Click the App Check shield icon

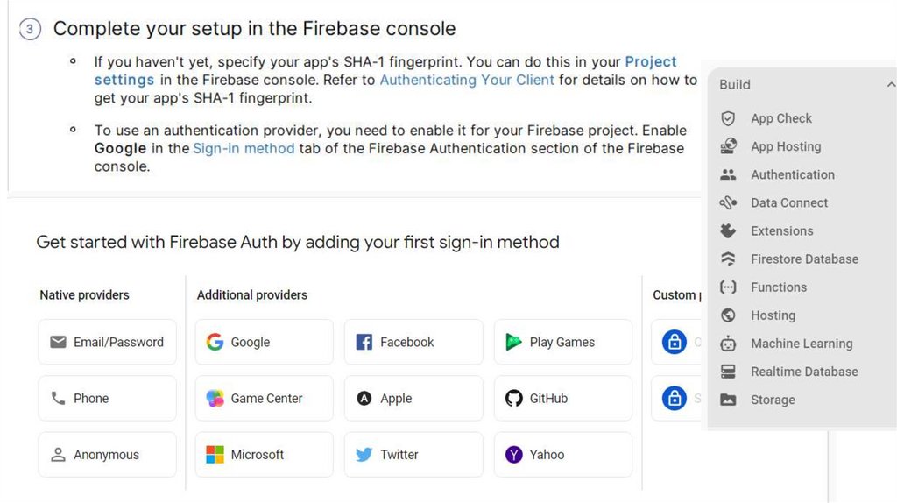tap(728, 118)
